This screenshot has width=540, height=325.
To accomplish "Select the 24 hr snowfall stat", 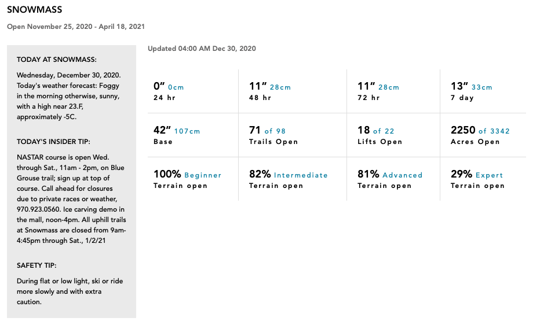I will point(169,91).
